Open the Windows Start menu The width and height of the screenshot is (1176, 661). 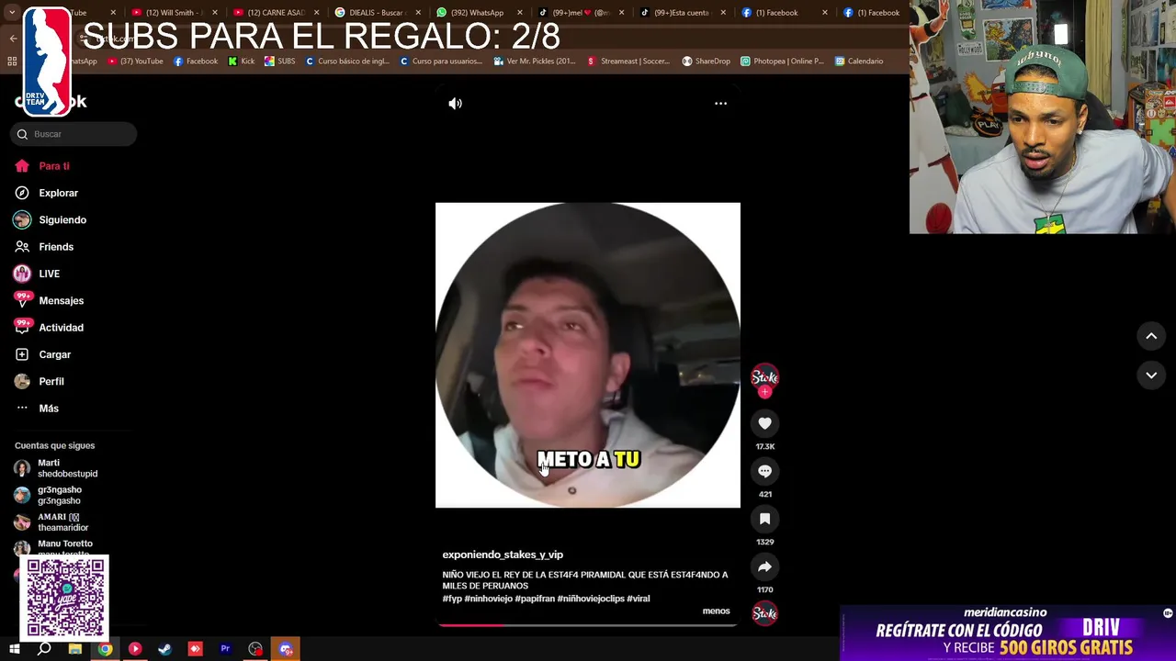click(x=14, y=649)
